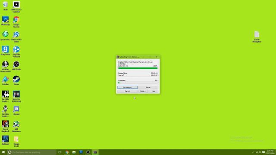The image size is (276, 155).
Task: Open the dark interface desktop shortcut beside dragon
Action: pos(16,96)
